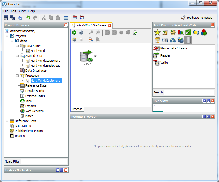The height and width of the screenshot is (182, 219).
Task: Close the Project Browser panel
Action: click(x=66, y=25)
